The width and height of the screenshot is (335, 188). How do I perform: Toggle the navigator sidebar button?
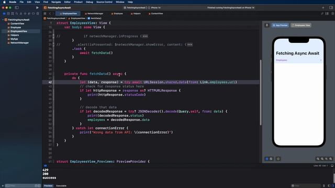(17, 8)
